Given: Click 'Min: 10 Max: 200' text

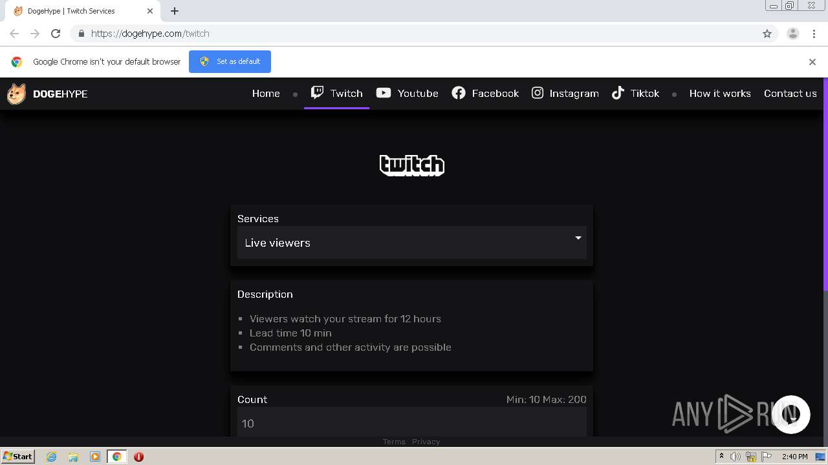Looking at the screenshot, I should 547,399.
